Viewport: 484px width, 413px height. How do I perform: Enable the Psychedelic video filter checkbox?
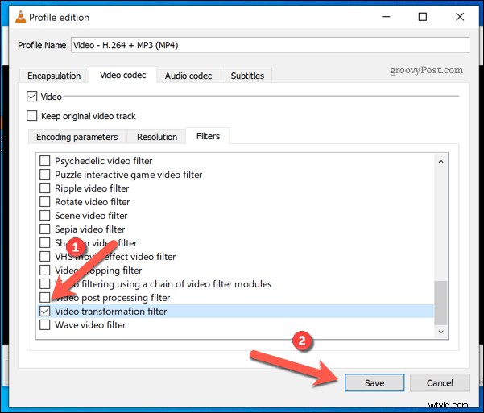coord(45,160)
